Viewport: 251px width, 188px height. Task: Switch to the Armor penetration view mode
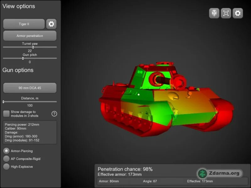coord(30,35)
